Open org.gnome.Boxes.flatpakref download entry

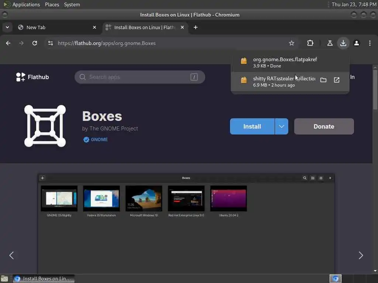290,62
